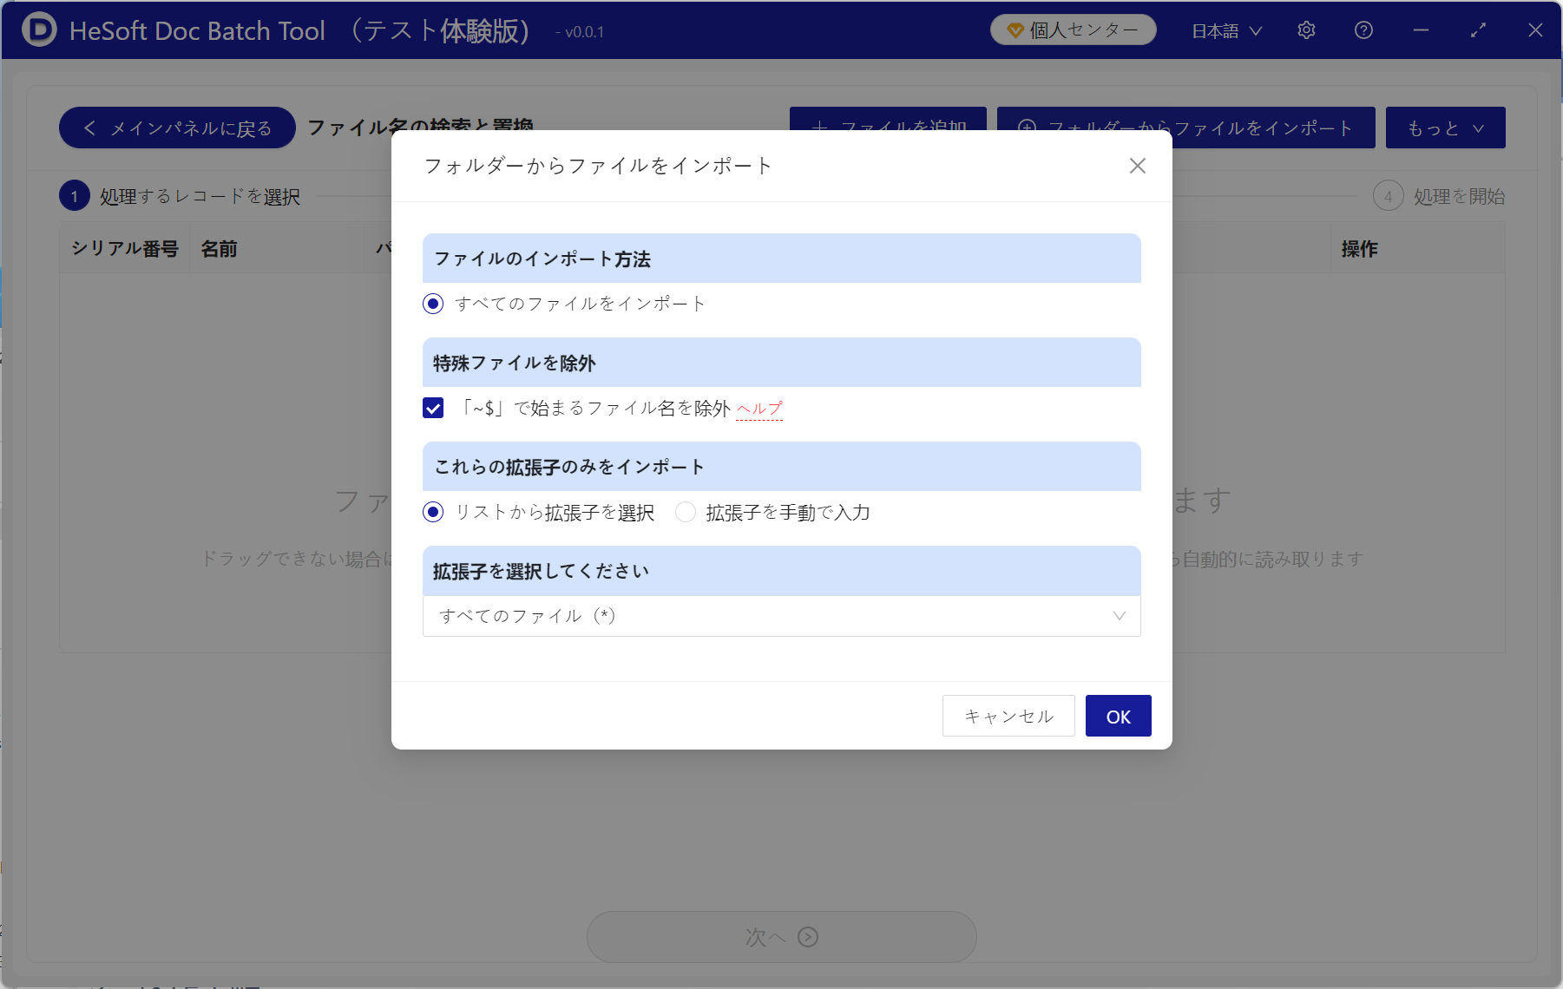1563x989 pixels.
Task: Minimize the HeSoft window
Action: 1421,30
